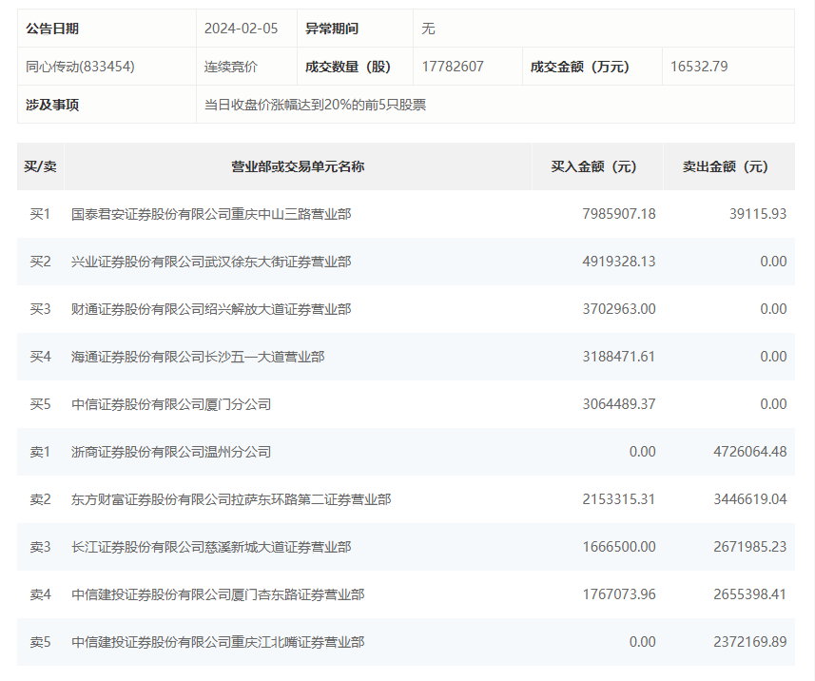The height and width of the screenshot is (681, 815).
Task: Select buy amount 3064489.37
Action: coord(619,404)
